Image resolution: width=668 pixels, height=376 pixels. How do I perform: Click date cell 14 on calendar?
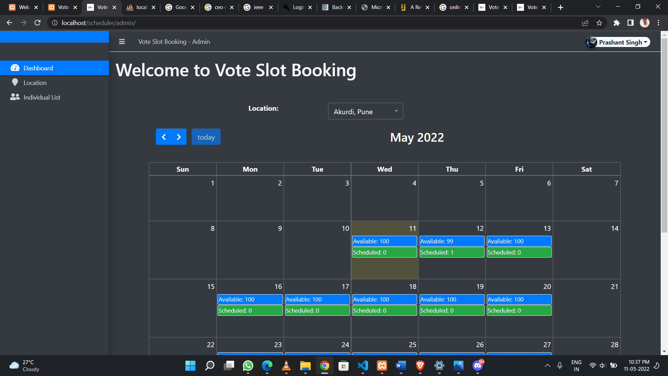pos(587,250)
